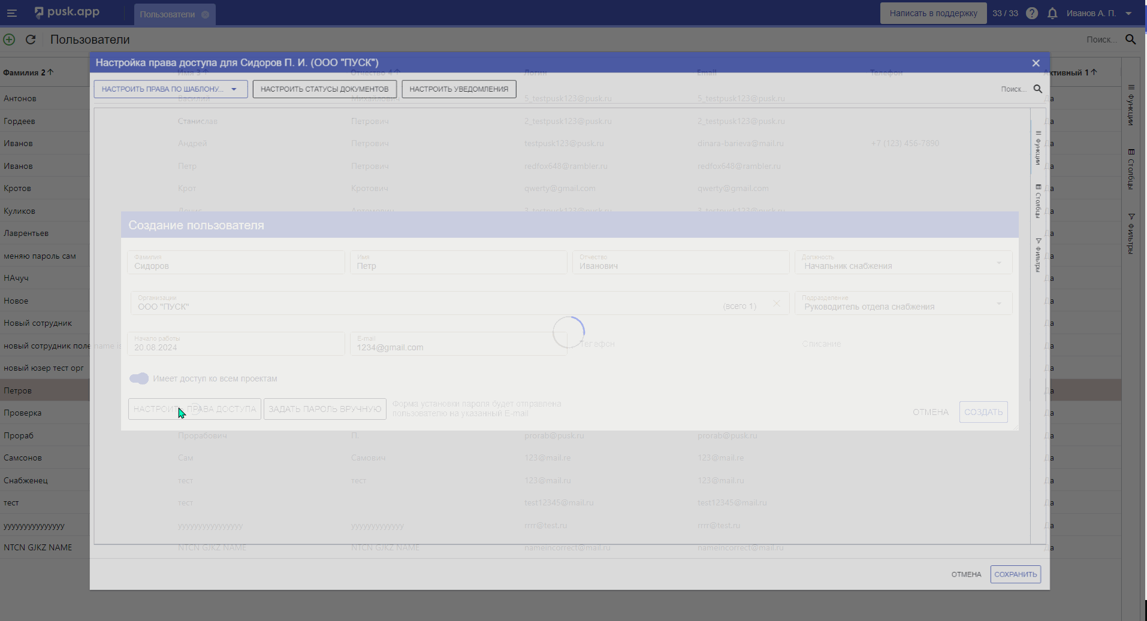Select the Проверка row
1147x621 pixels.
[560, 413]
